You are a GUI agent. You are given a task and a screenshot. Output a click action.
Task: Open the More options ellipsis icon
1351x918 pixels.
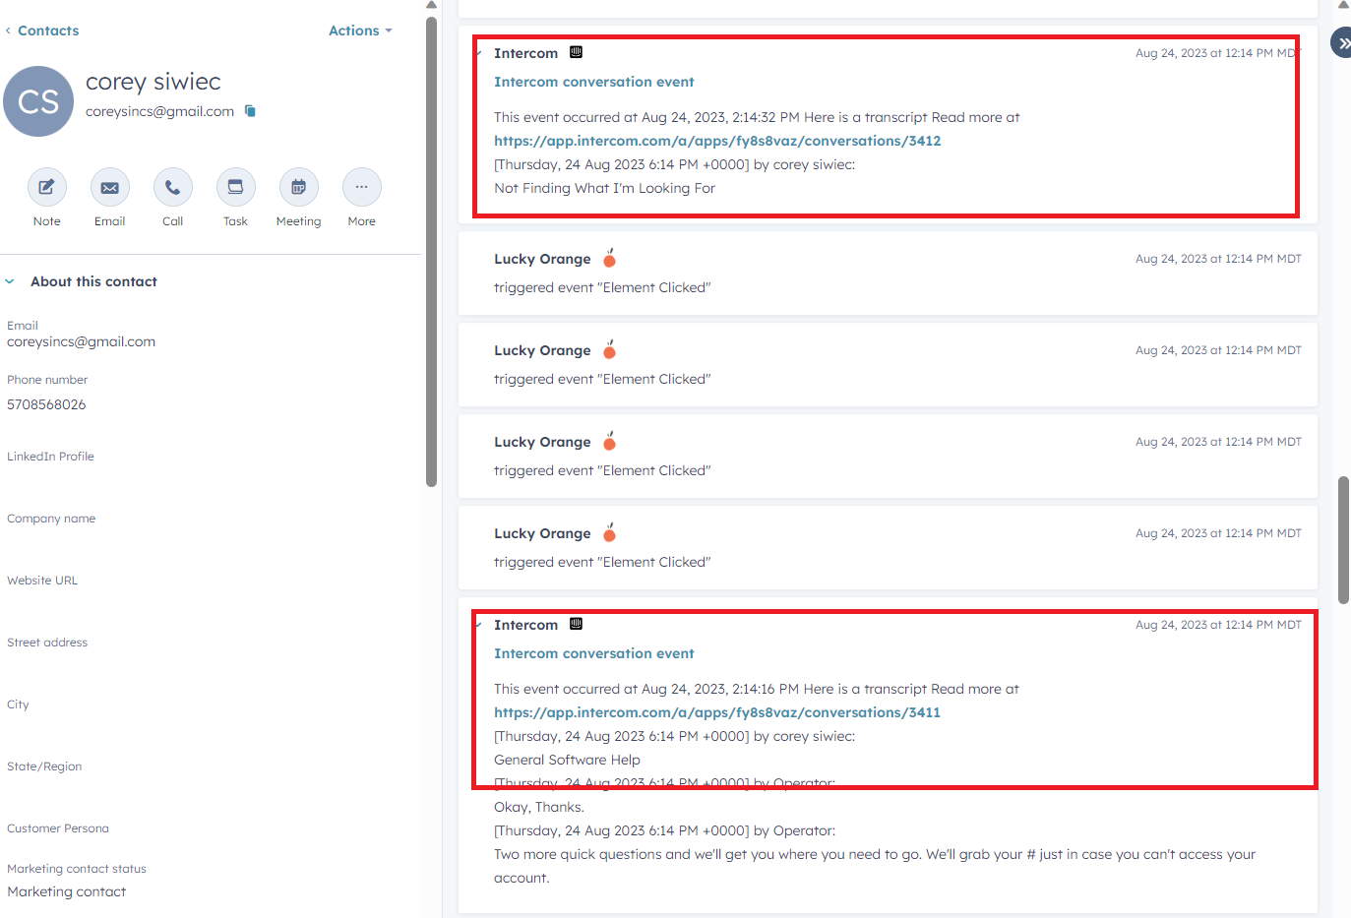tap(361, 187)
